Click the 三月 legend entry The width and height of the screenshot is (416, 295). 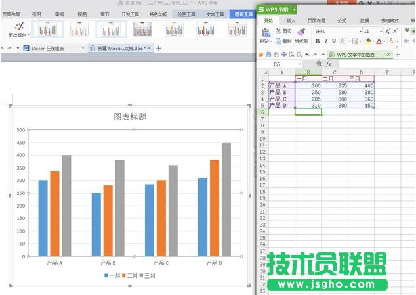point(147,275)
